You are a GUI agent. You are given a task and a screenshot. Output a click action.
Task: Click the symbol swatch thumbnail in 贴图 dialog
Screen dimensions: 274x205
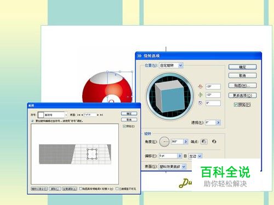[41, 115]
